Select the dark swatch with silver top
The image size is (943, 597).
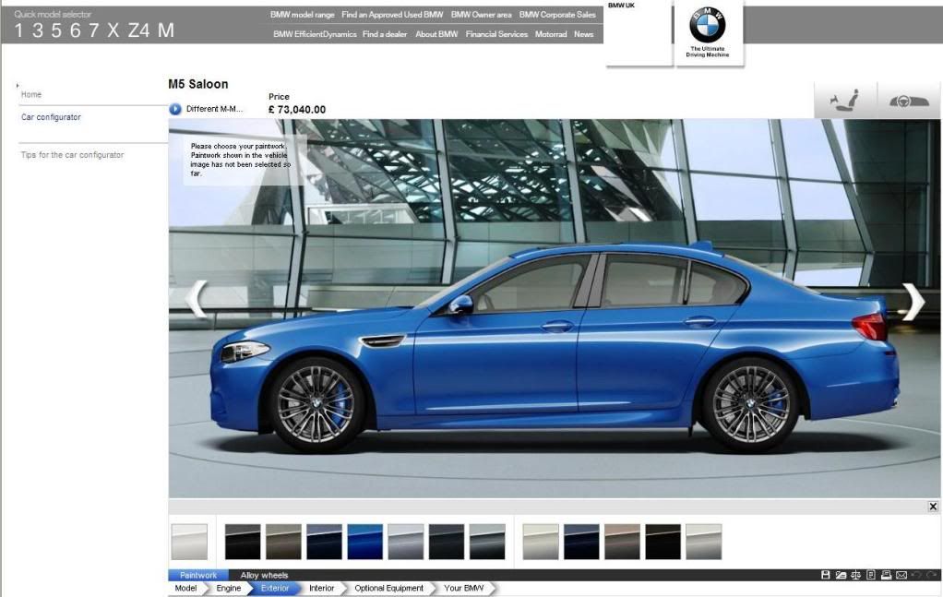487,542
